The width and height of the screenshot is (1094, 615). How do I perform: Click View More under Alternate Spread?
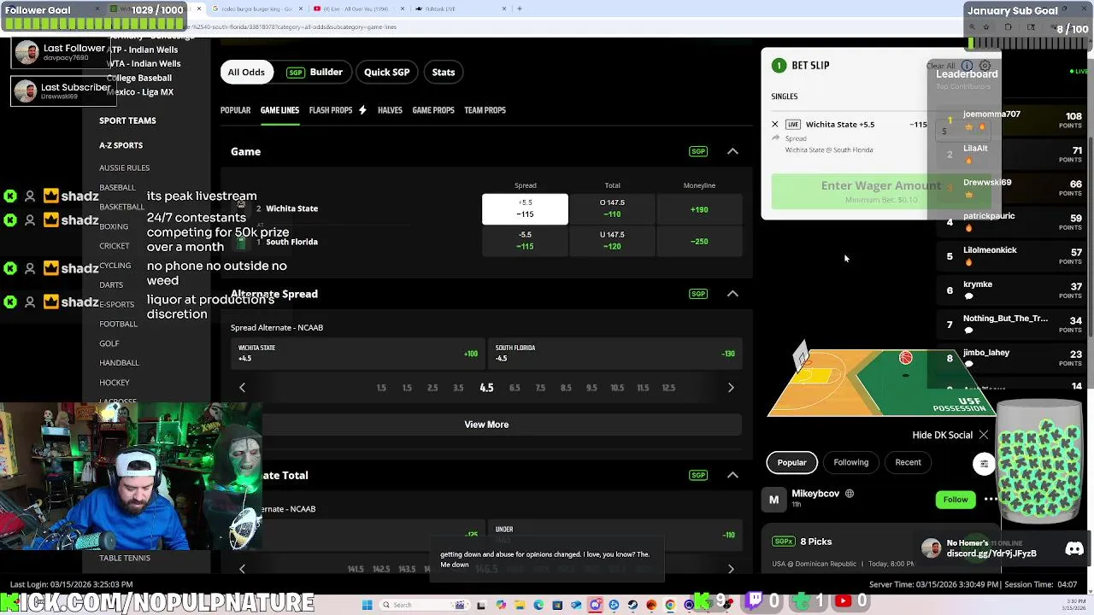point(486,425)
